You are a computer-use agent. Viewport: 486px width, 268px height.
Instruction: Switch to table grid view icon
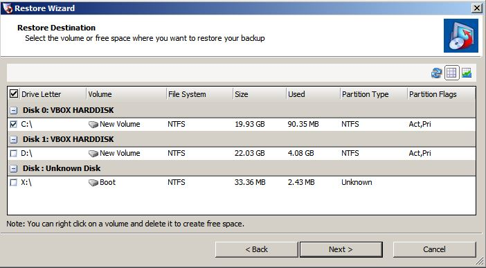451,73
